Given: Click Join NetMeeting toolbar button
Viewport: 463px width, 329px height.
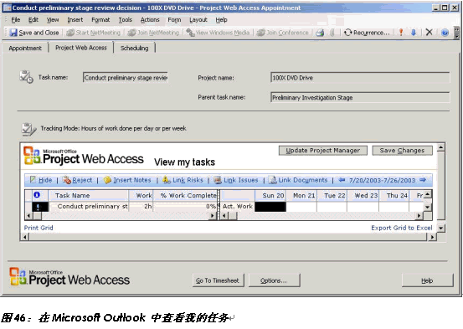Looking at the screenshot, I should point(153,33).
